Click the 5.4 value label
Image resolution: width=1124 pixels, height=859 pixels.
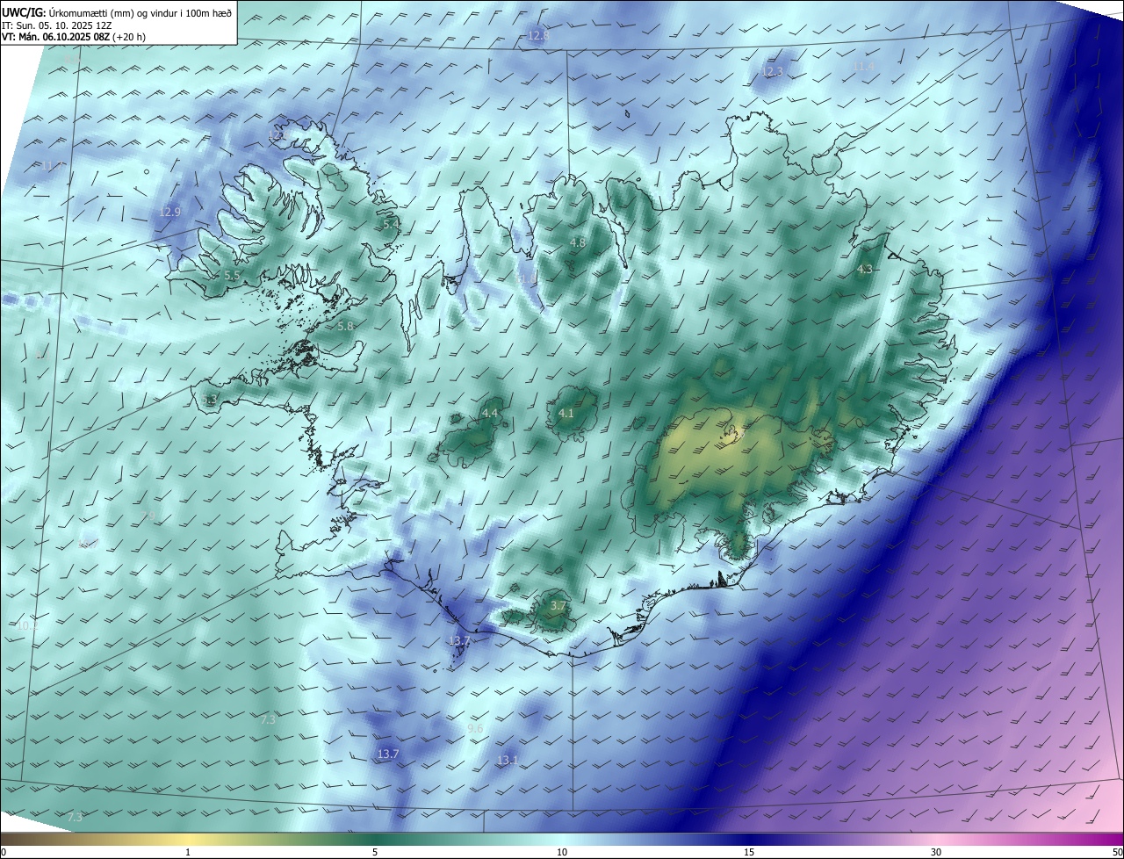391,225
